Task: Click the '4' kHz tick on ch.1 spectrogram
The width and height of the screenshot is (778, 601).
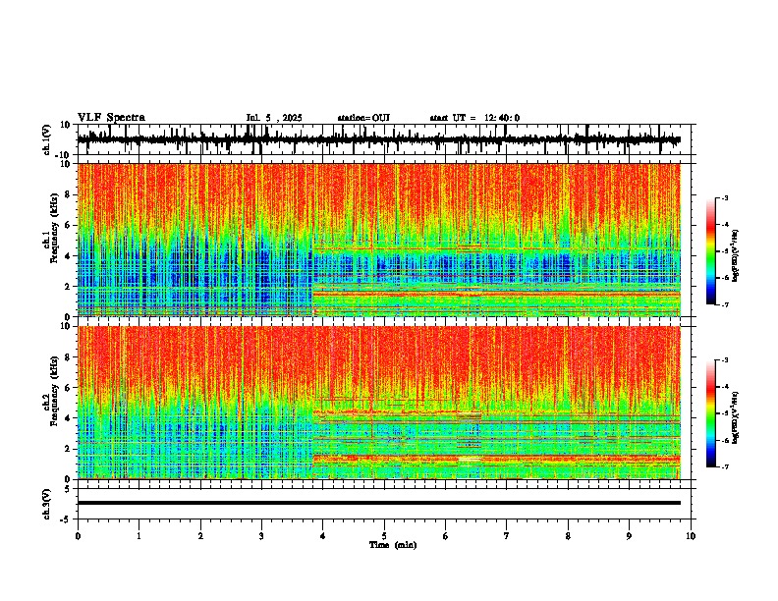Action: (x=69, y=256)
